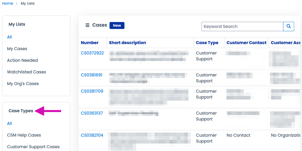The image size is (302, 151).
Task: Open Watchlisted Cases list
Action: pyautogui.click(x=27, y=72)
